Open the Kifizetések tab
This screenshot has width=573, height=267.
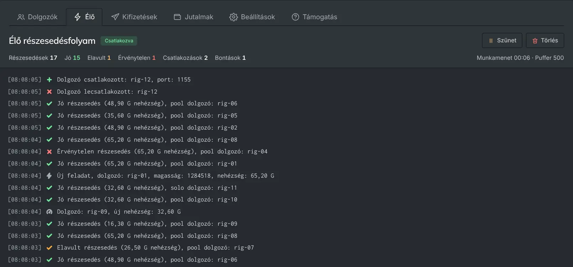pos(134,17)
